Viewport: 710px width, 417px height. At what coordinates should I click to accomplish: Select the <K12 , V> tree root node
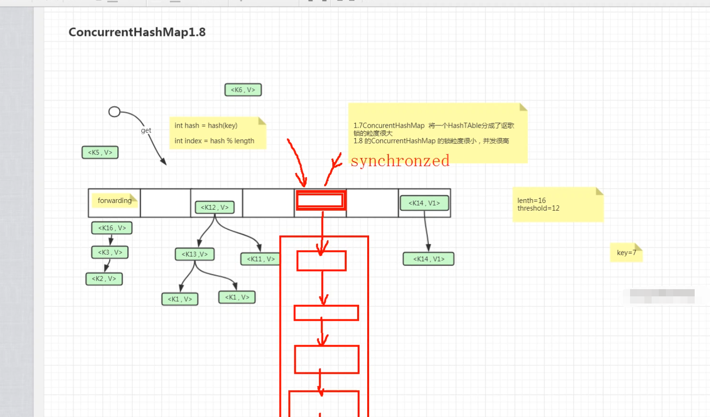(214, 207)
